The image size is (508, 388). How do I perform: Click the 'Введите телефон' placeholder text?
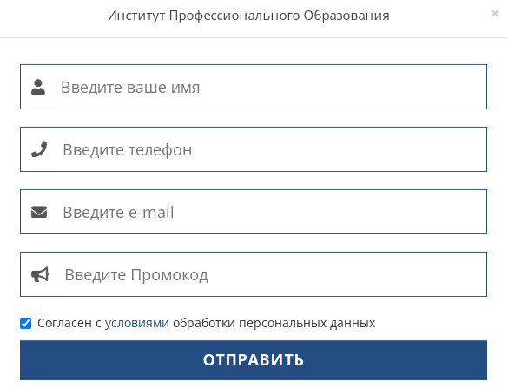(x=128, y=150)
